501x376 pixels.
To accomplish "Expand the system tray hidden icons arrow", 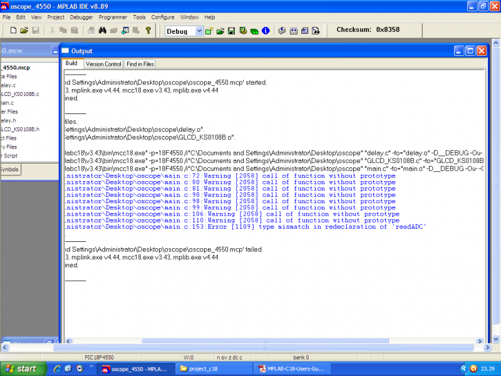I will click(465, 369).
